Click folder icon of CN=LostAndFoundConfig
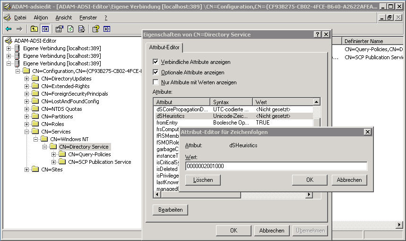The height and width of the screenshot is (241, 406). pos(35,101)
